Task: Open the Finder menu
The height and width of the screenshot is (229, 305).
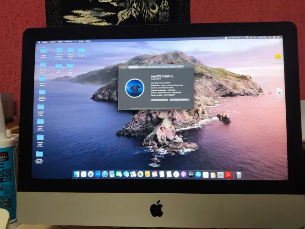Action: click(45, 42)
